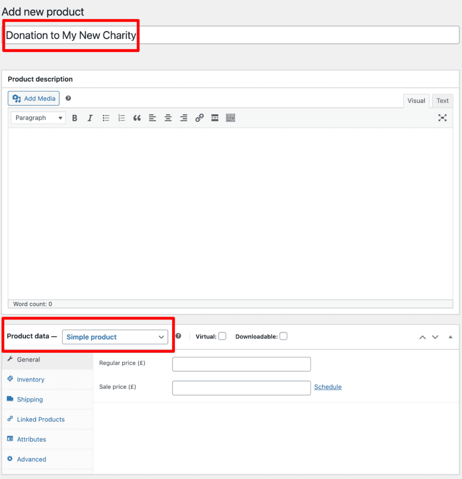Insert a numbered list
462x479 pixels.
coord(121,118)
